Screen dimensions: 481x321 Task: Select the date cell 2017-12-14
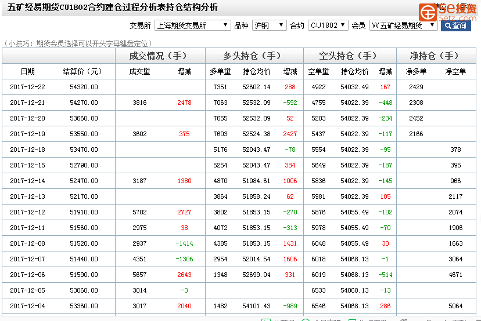point(28,181)
